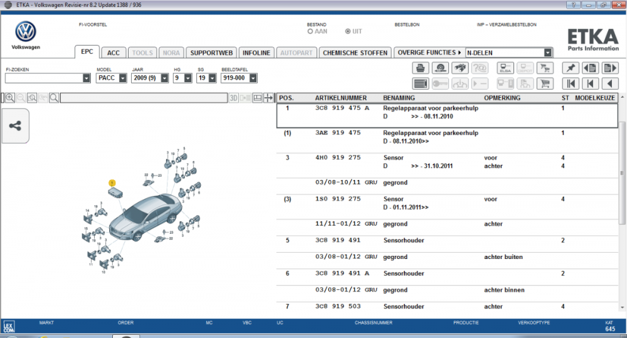Click KAT 645 in status bar
627x338 pixels.
[x=610, y=326]
